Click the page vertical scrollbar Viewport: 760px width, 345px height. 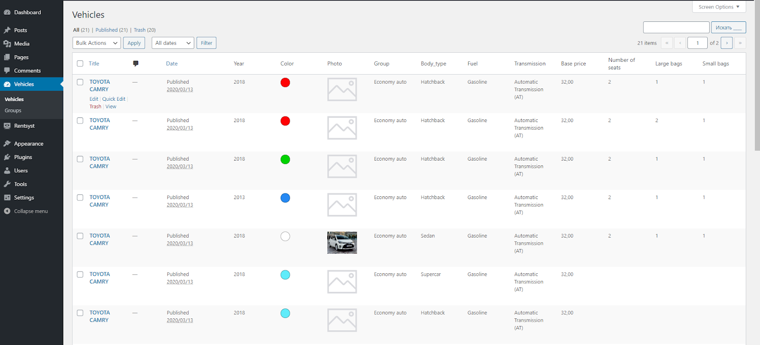757,76
